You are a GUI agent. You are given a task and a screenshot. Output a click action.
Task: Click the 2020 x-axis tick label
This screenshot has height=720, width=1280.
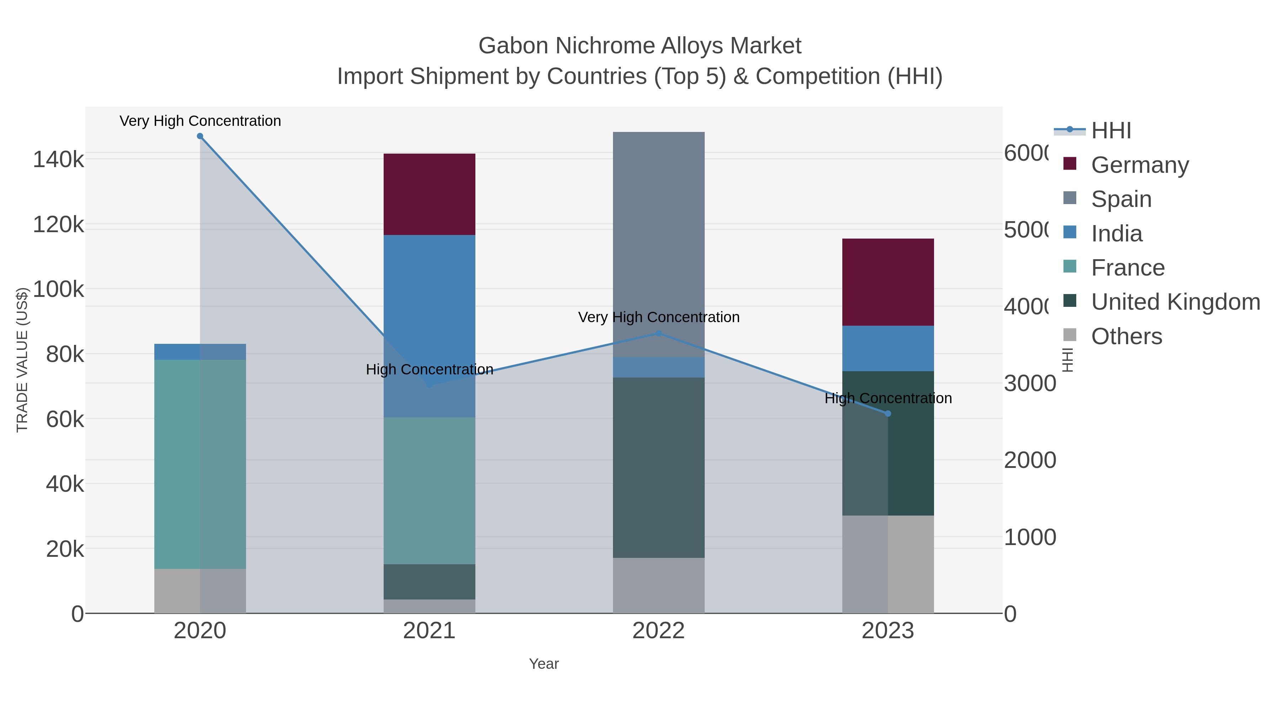200,631
